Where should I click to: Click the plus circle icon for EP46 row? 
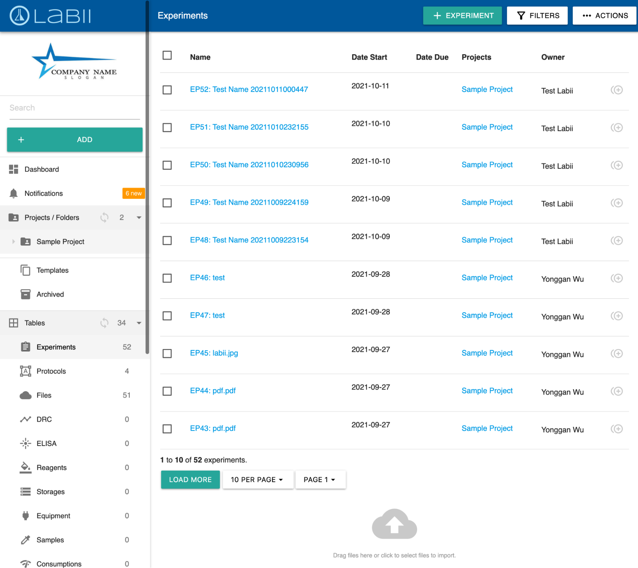tap(617, 278)
